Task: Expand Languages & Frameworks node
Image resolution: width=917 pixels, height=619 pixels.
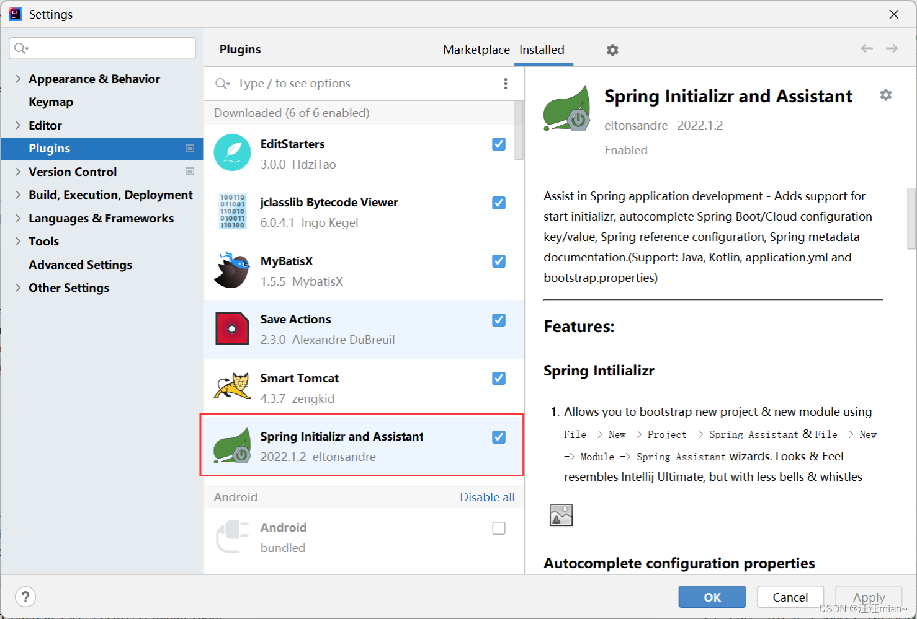Action: 18,218
